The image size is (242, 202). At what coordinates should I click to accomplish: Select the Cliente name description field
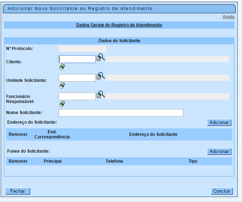(x=168, y=59)
